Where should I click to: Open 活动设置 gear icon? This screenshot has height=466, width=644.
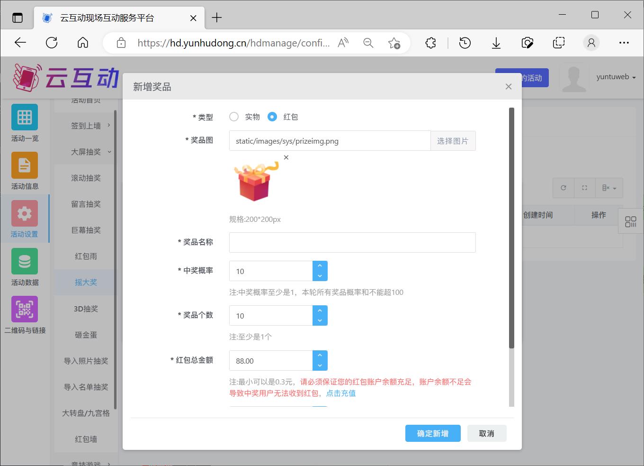click(25, 213)
